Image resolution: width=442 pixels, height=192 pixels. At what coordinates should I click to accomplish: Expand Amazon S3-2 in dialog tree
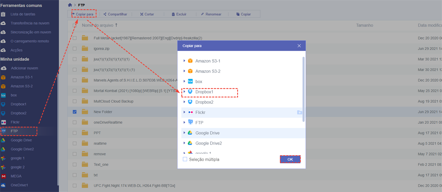[184, 71]
